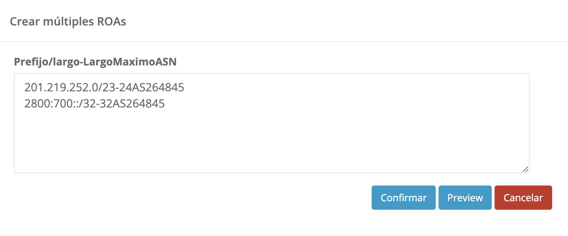
Task: Click the Crear múltiples ROAs title
Action: pyautogui.click(x=68, y=21)
